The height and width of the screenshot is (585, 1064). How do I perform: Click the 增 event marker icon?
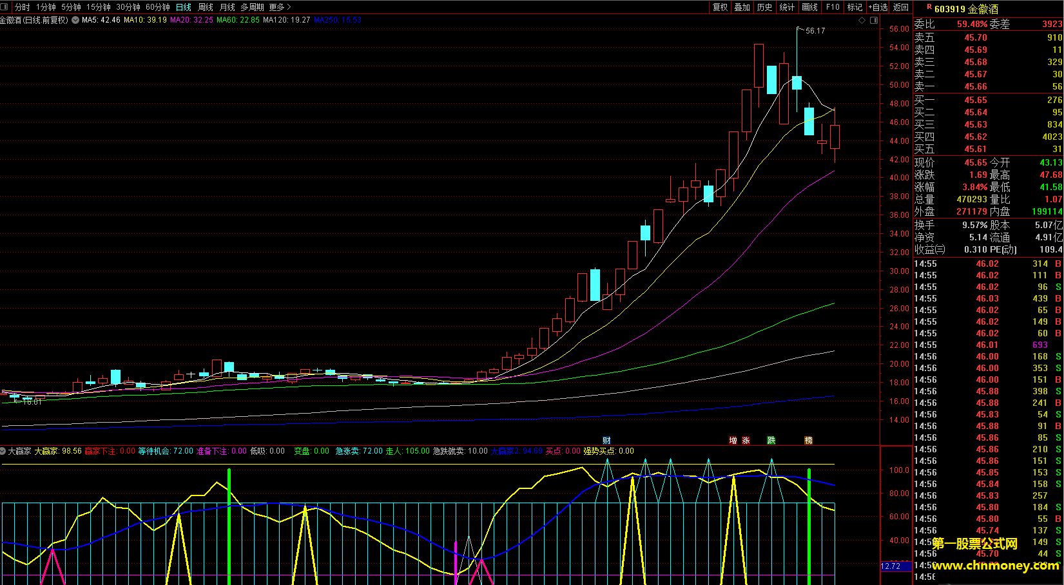[x=733, y=441]
